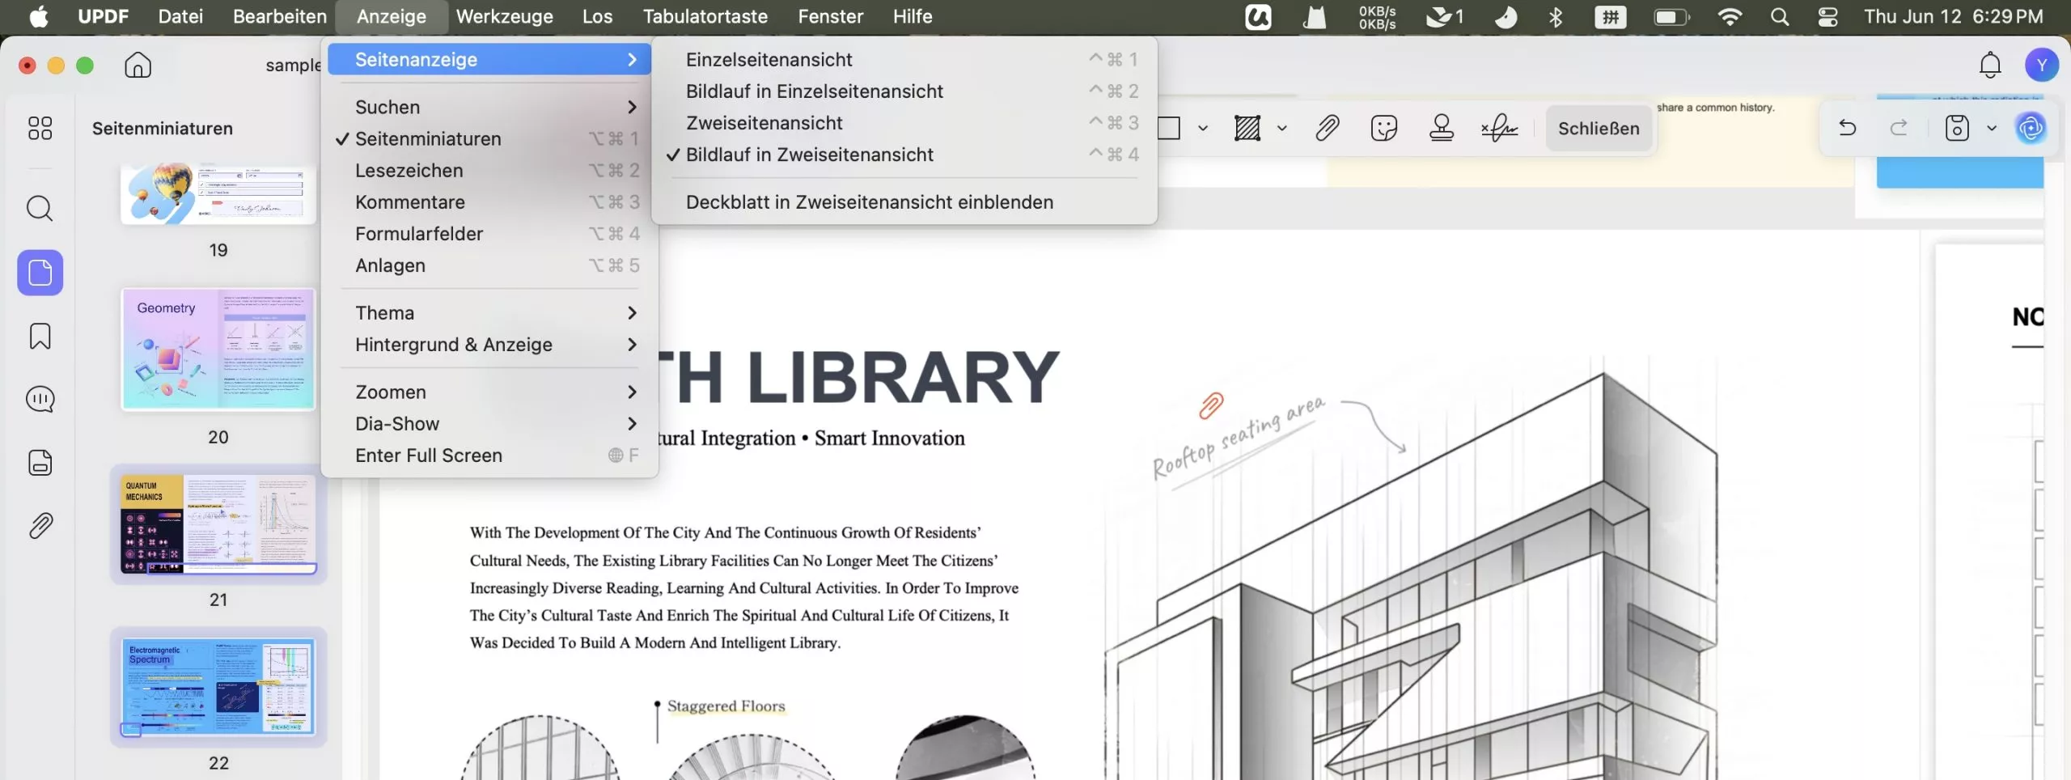The image size is (2071, 780).
Task: Open the user profile avatar Y
Action: coord(2041,65)
